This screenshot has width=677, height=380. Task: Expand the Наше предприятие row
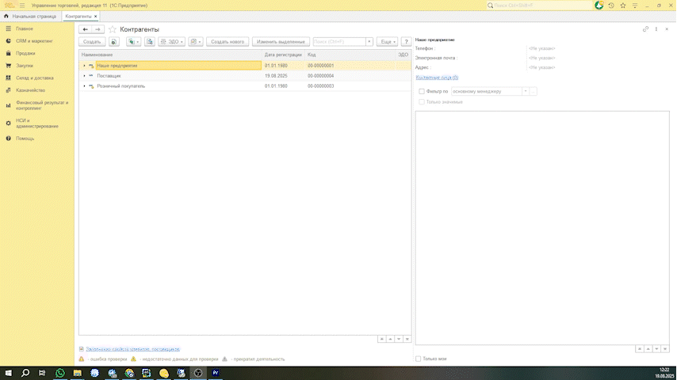pyautogui.click(x=84, y=66)
